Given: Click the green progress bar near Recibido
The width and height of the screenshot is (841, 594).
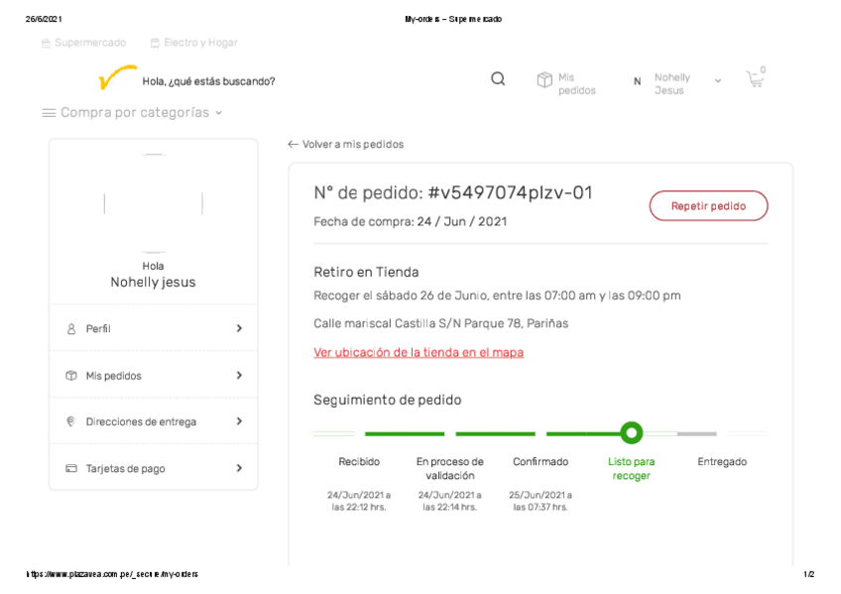Looking at the screenshot, I should (x=404, y=433).
